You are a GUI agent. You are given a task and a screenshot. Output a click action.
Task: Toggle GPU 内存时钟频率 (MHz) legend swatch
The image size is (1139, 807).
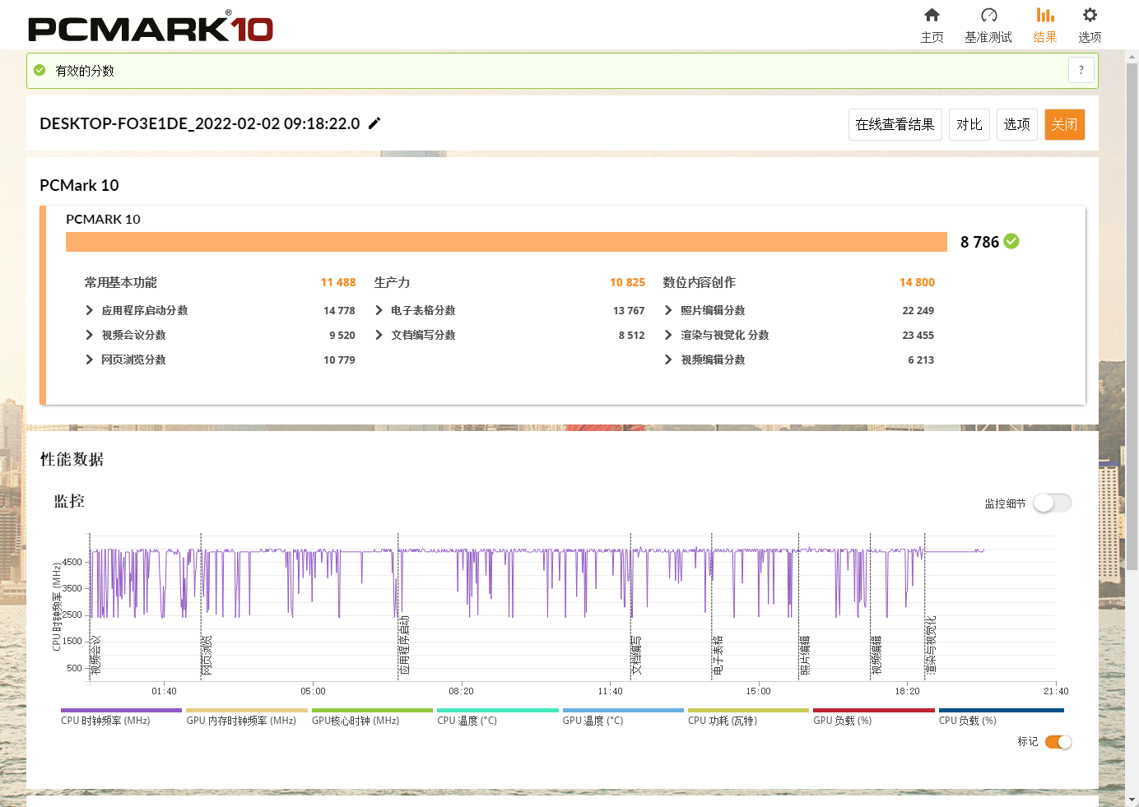coord(247,710)
